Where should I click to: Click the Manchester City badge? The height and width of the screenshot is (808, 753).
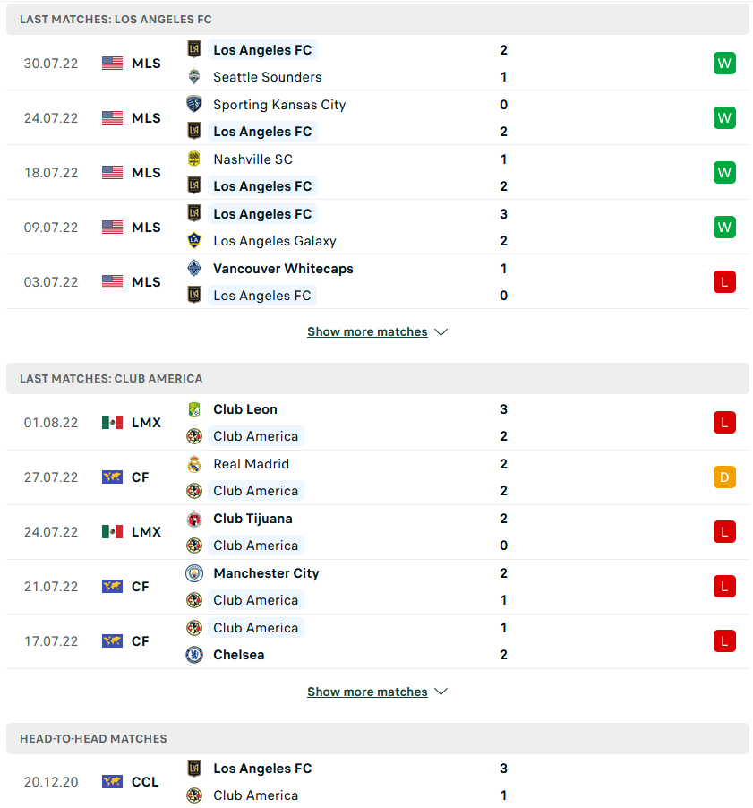click(194, 573)
